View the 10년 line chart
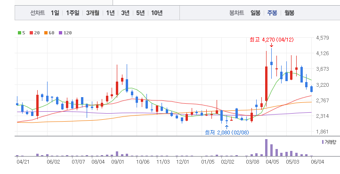 tap(157, 13)
